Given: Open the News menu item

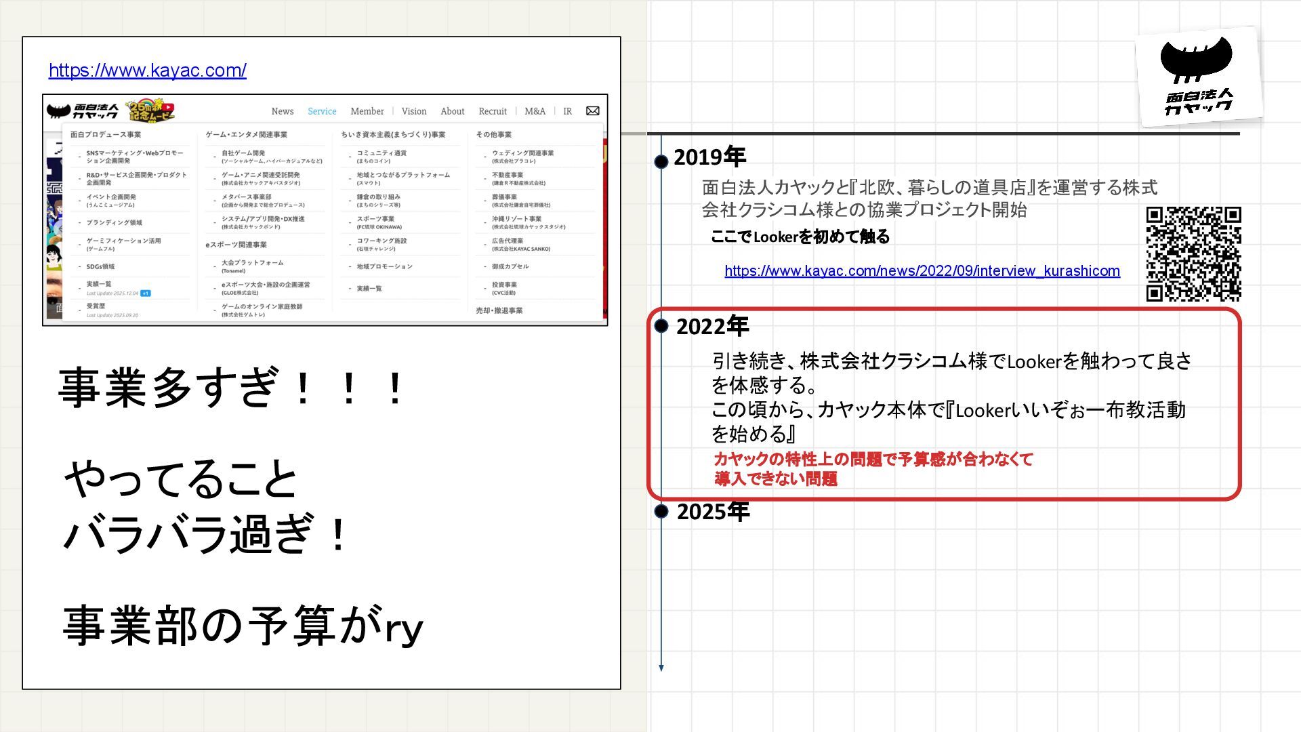Looking at the screenshot, I should click(x=282, y=111).
